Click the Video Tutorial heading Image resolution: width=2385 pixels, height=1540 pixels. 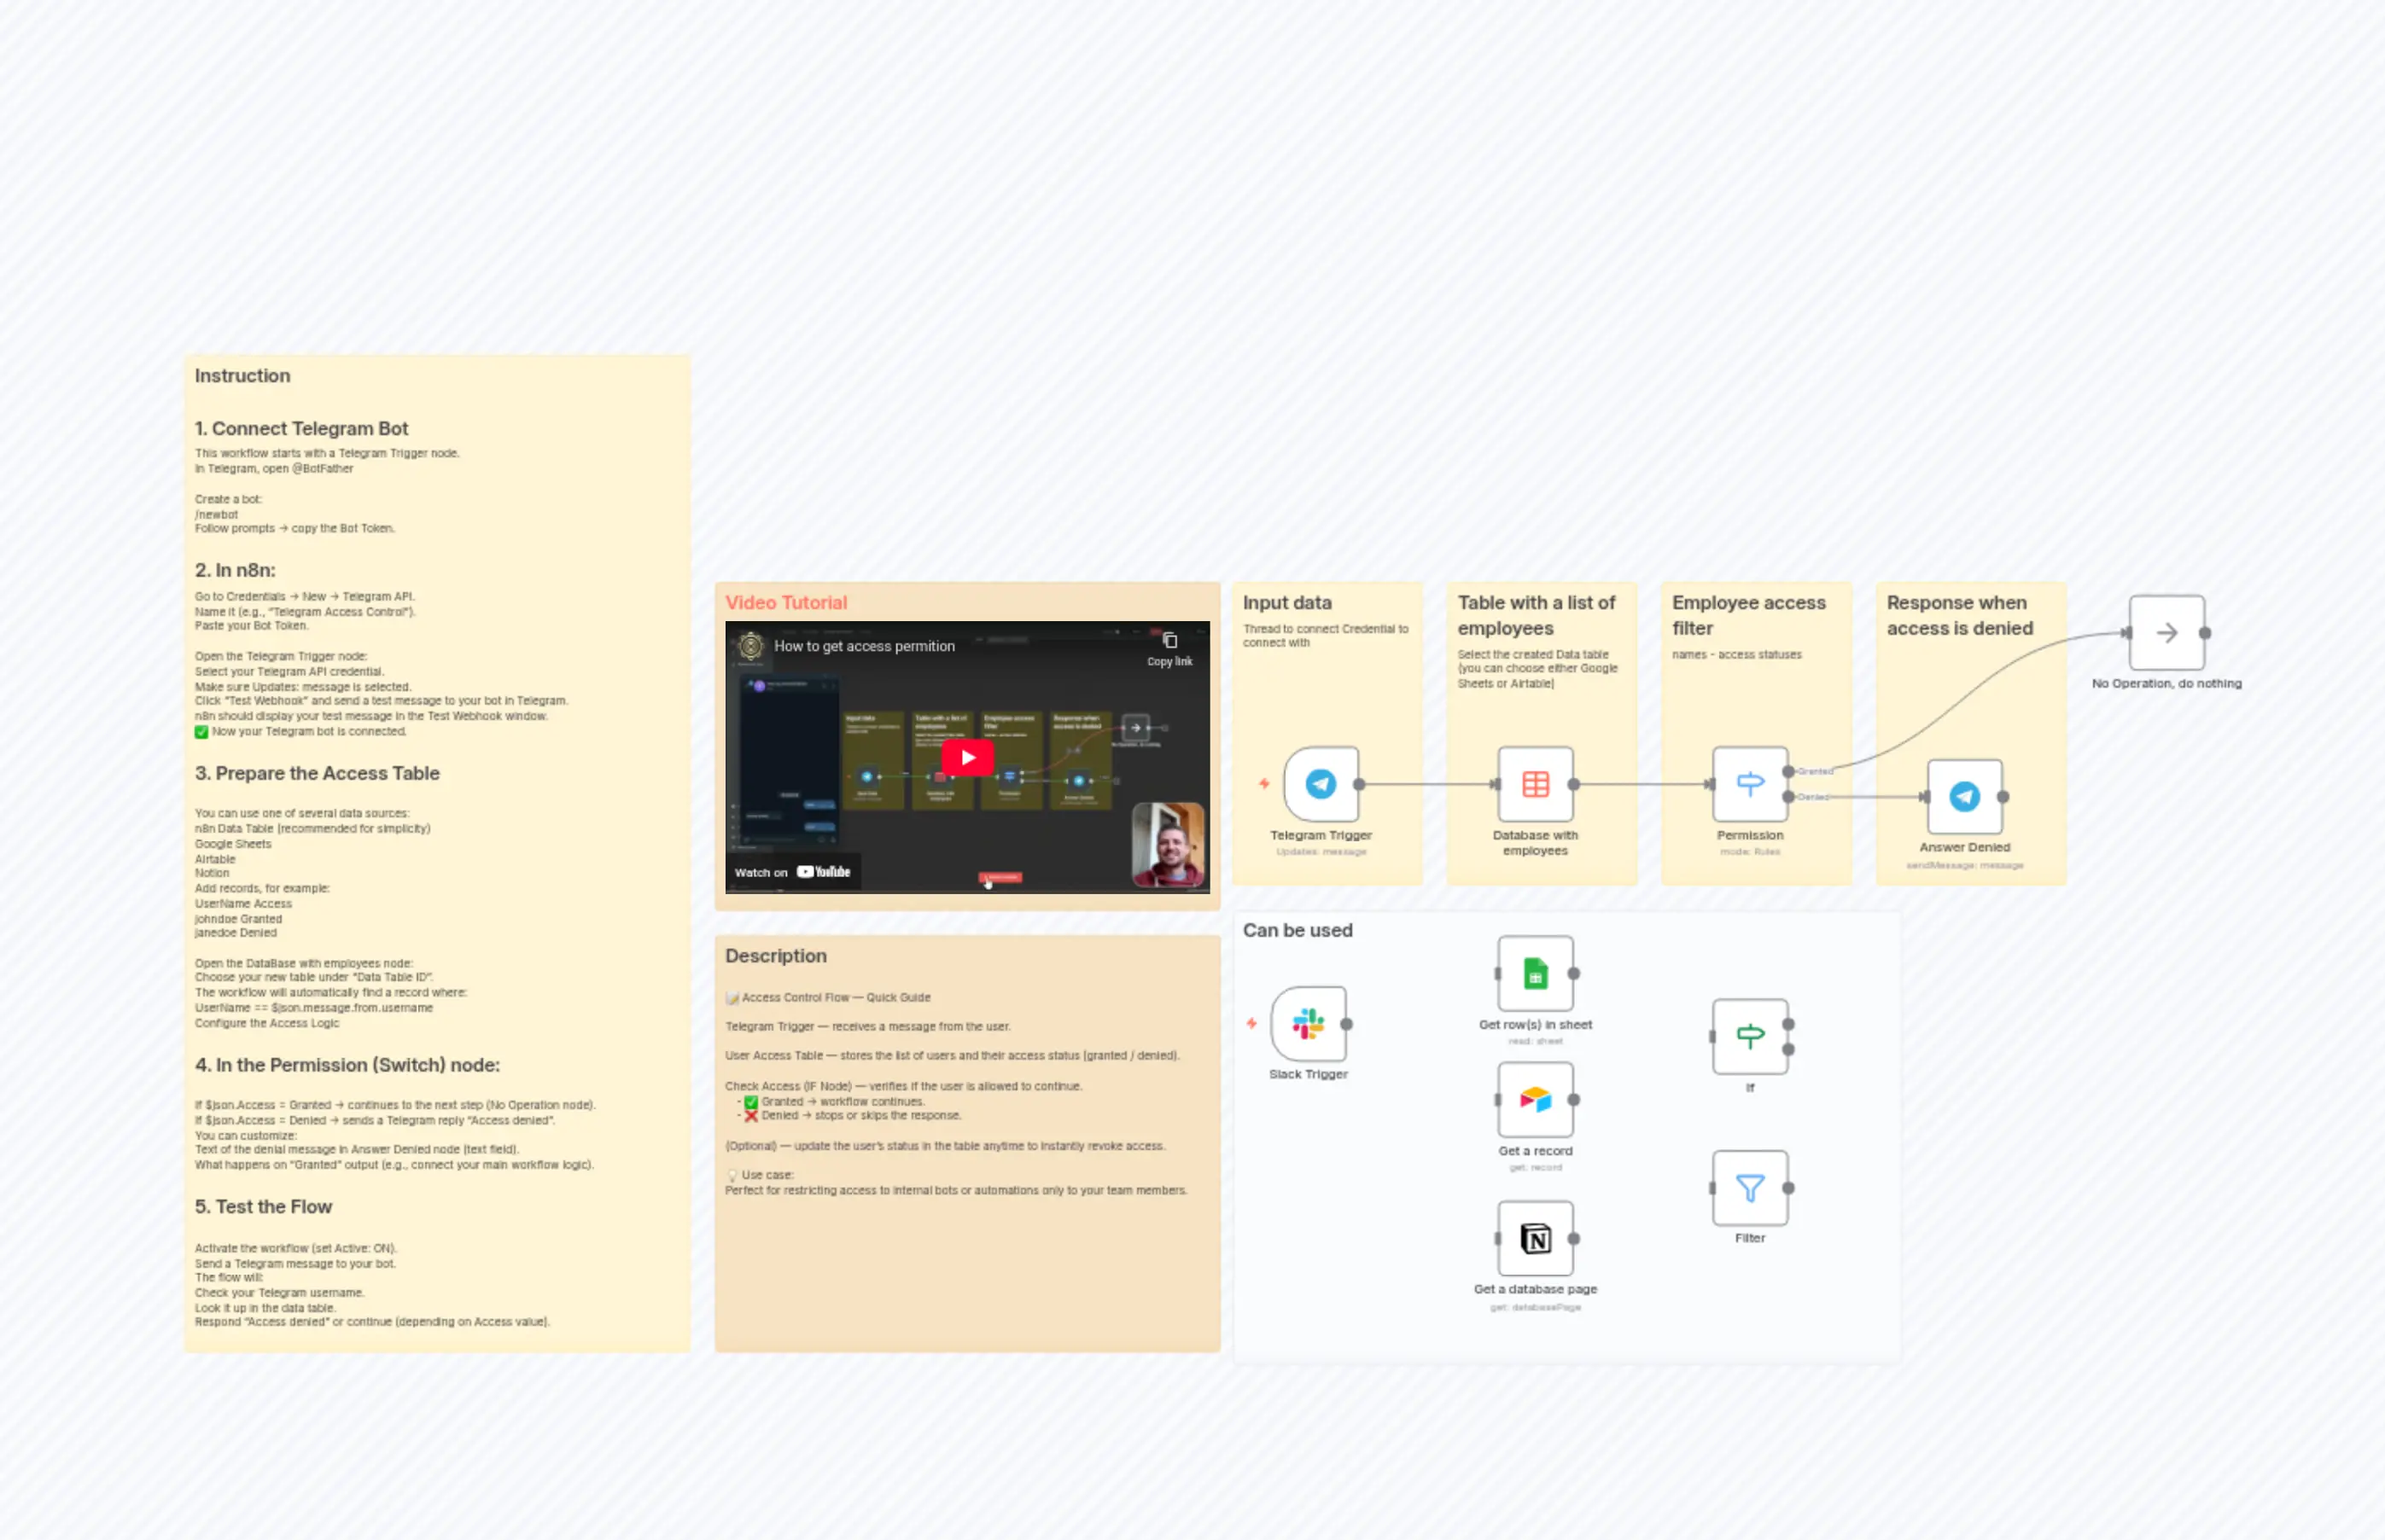coord(786,602)
